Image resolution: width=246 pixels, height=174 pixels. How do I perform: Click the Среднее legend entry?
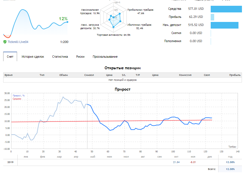[x=17, y=99]
